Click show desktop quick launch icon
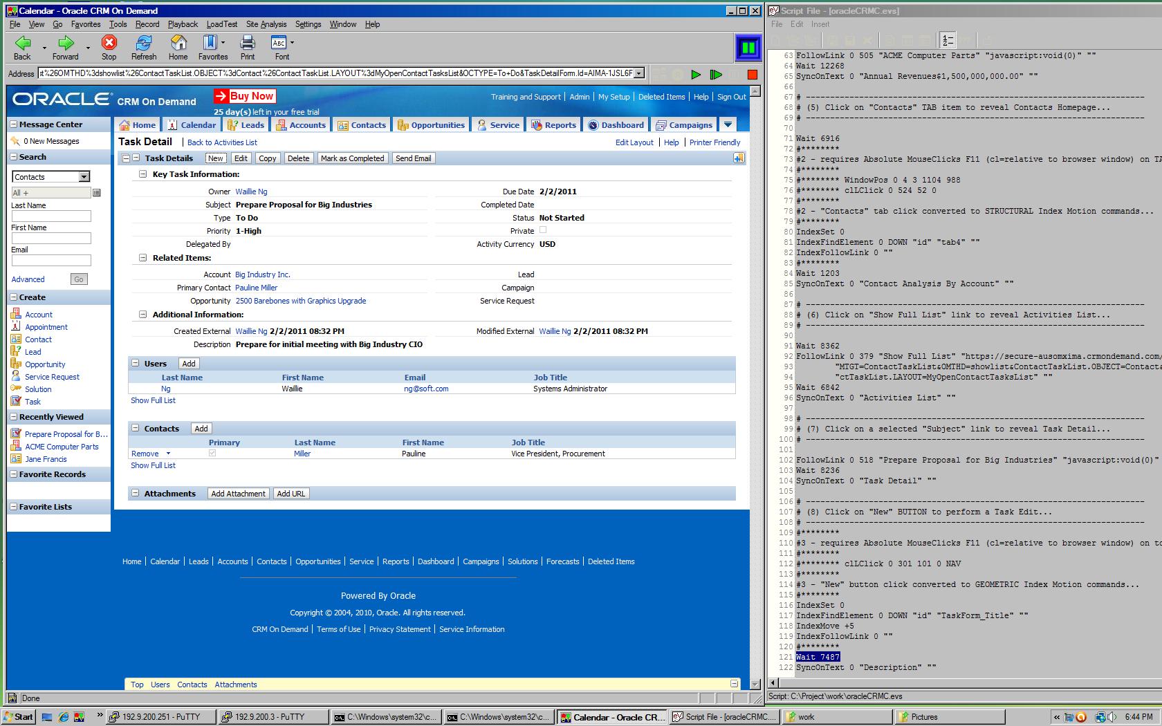Image resolution: width=1162 pixels, height=726 pixels. click(47, 717)
